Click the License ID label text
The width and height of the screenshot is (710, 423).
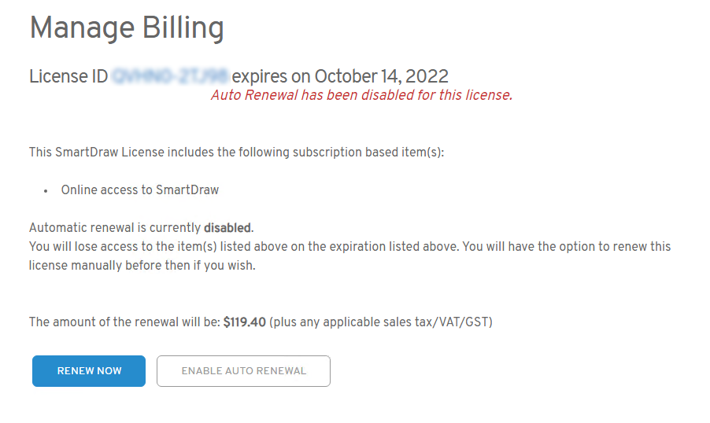(68, 76)
